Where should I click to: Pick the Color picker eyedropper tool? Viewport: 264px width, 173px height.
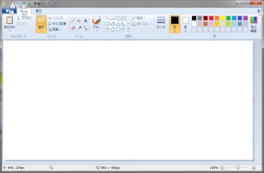pyautogui.click(x=79, y=28)
